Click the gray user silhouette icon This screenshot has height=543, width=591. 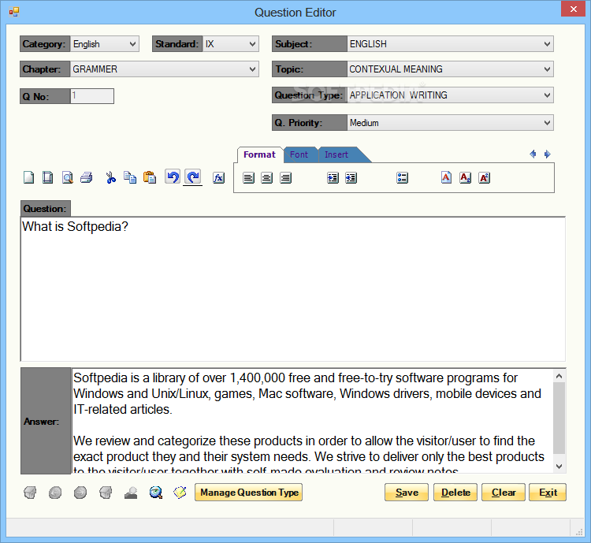(131, 493)
